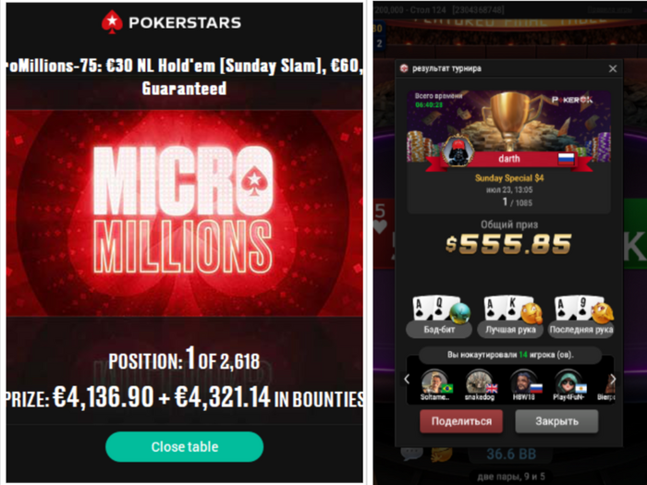This screenshot has height=485, width=647.
Task: Click the trophy banner image
Action: pos(508,127)
